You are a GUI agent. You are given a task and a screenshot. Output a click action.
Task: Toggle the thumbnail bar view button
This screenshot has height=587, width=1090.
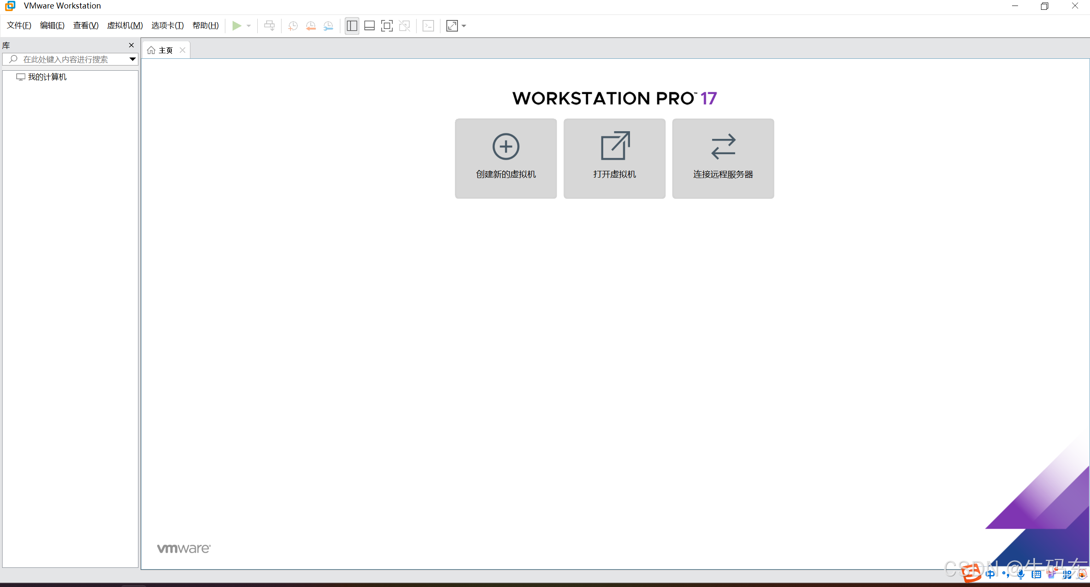coord(369,26)
